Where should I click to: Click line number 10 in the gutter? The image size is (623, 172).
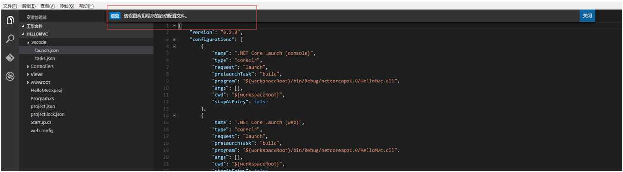point(166,88)
